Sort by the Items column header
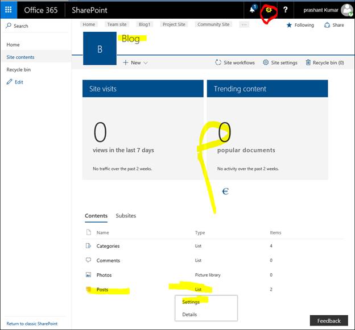The height and width of the screenshot is (330, 355). (x=275, y=232)
